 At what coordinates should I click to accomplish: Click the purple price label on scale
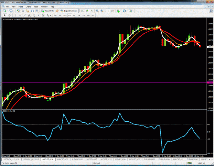[x=210, y=82]
